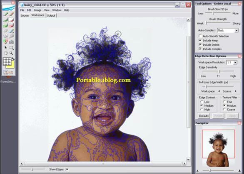Set Edge Contrast to Medium
Screen dimensions: 244x174
pos(202,105)
